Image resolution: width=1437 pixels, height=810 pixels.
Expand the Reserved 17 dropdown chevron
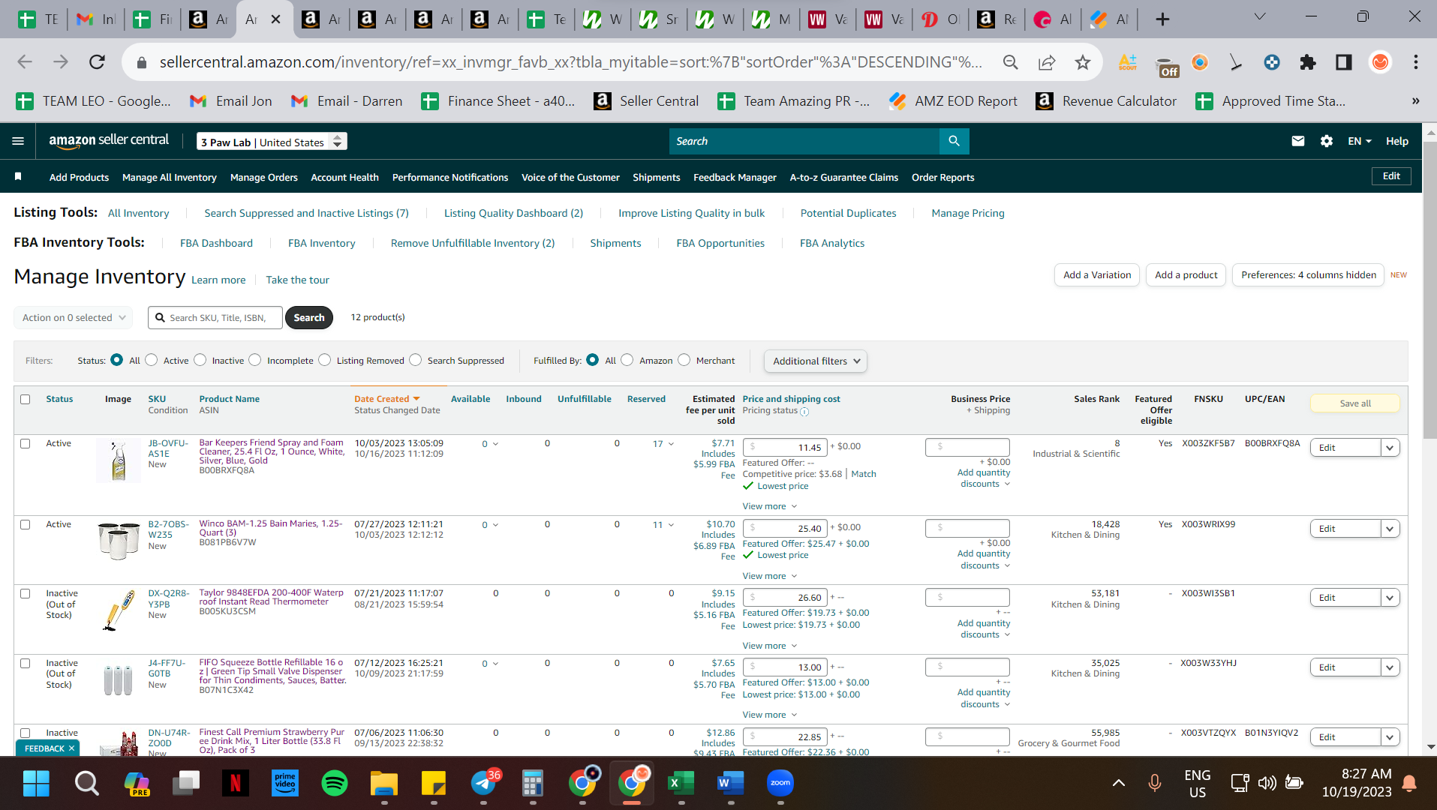pos(671,444)
